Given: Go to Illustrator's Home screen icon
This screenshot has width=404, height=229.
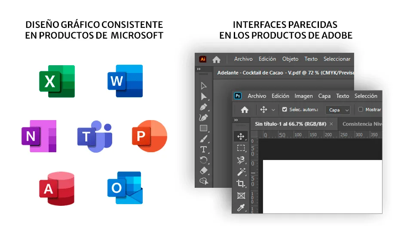Looking at the screenshot, I should coord(217,60).
